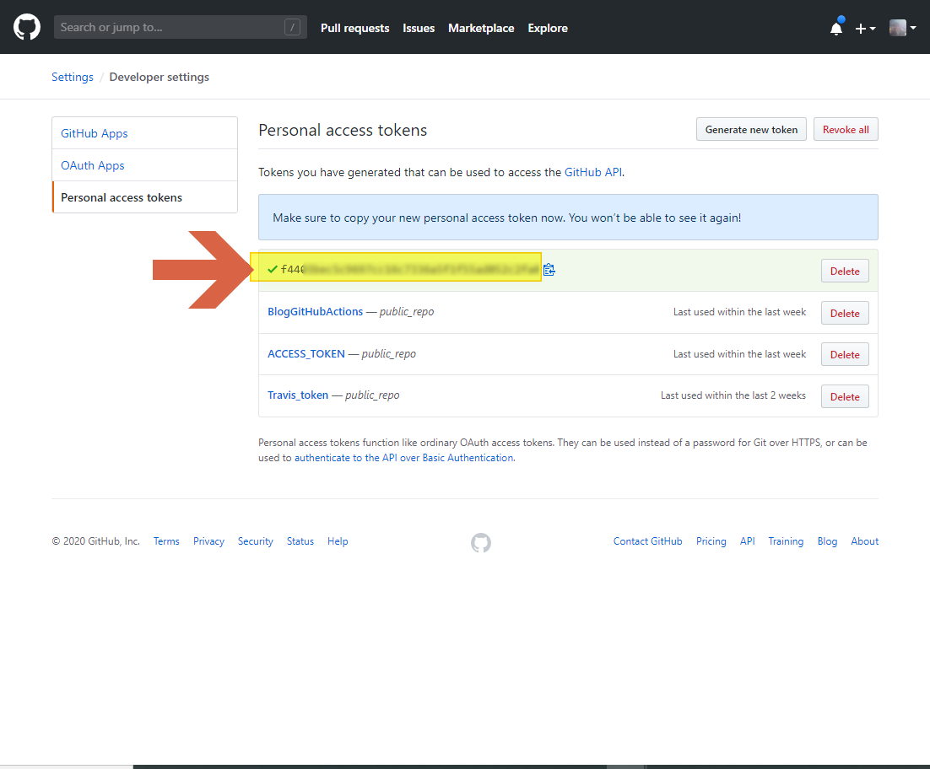Click Generate new token button
Viewport: 930px width, 769px height.
pos(751,130)
